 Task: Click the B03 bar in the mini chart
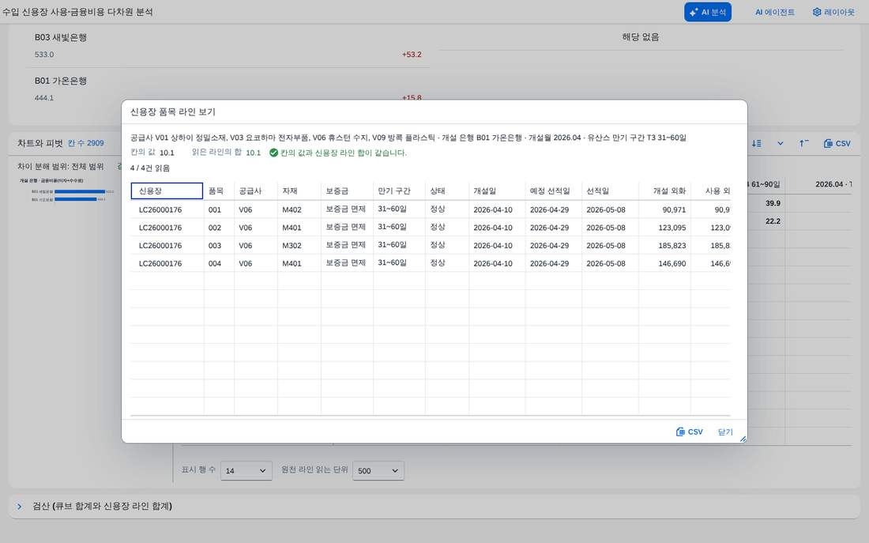tap(80, 191)
